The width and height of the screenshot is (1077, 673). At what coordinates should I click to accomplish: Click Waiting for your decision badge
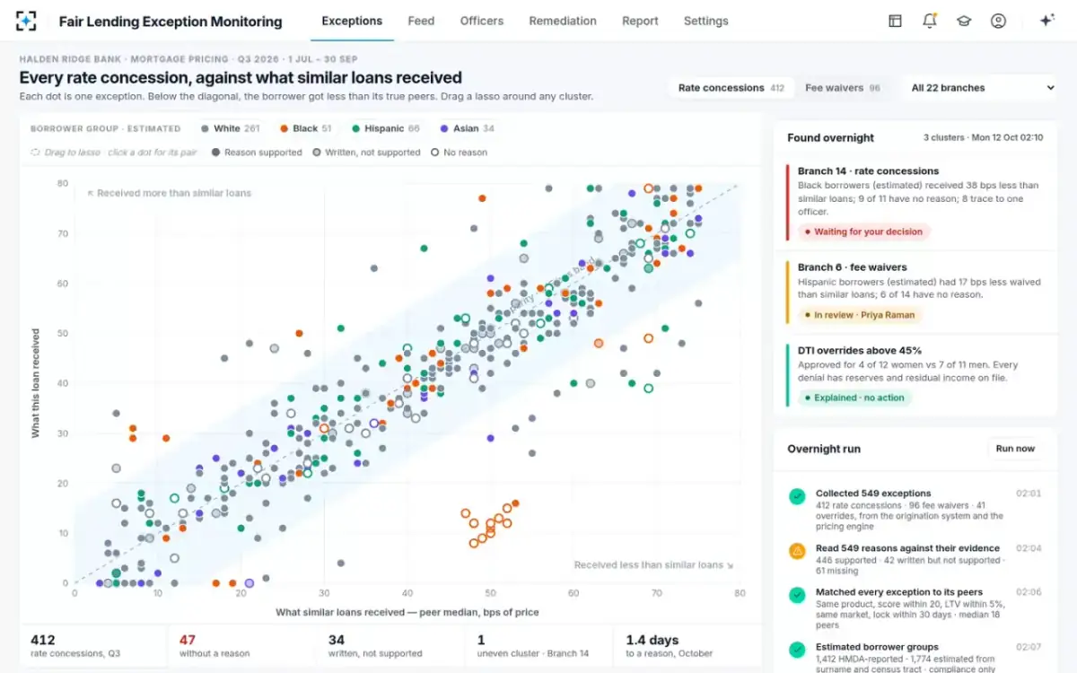pyautogui.click(x=863, y=232)
